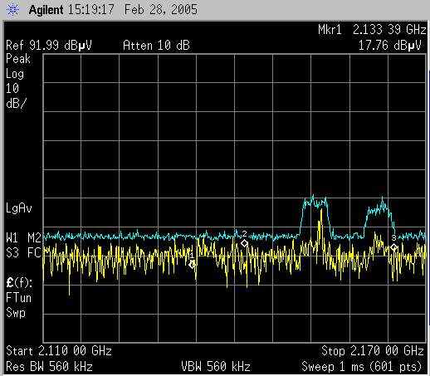Click the VBW 560 kHz readout
The width and height of the screenshot is (430, 376).
pyautogui.click(x=216, y=367)
